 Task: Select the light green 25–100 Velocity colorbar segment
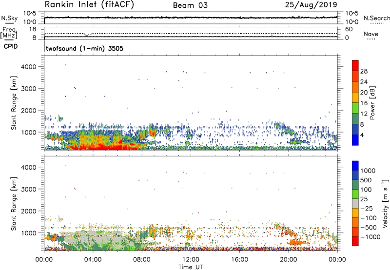355,194
